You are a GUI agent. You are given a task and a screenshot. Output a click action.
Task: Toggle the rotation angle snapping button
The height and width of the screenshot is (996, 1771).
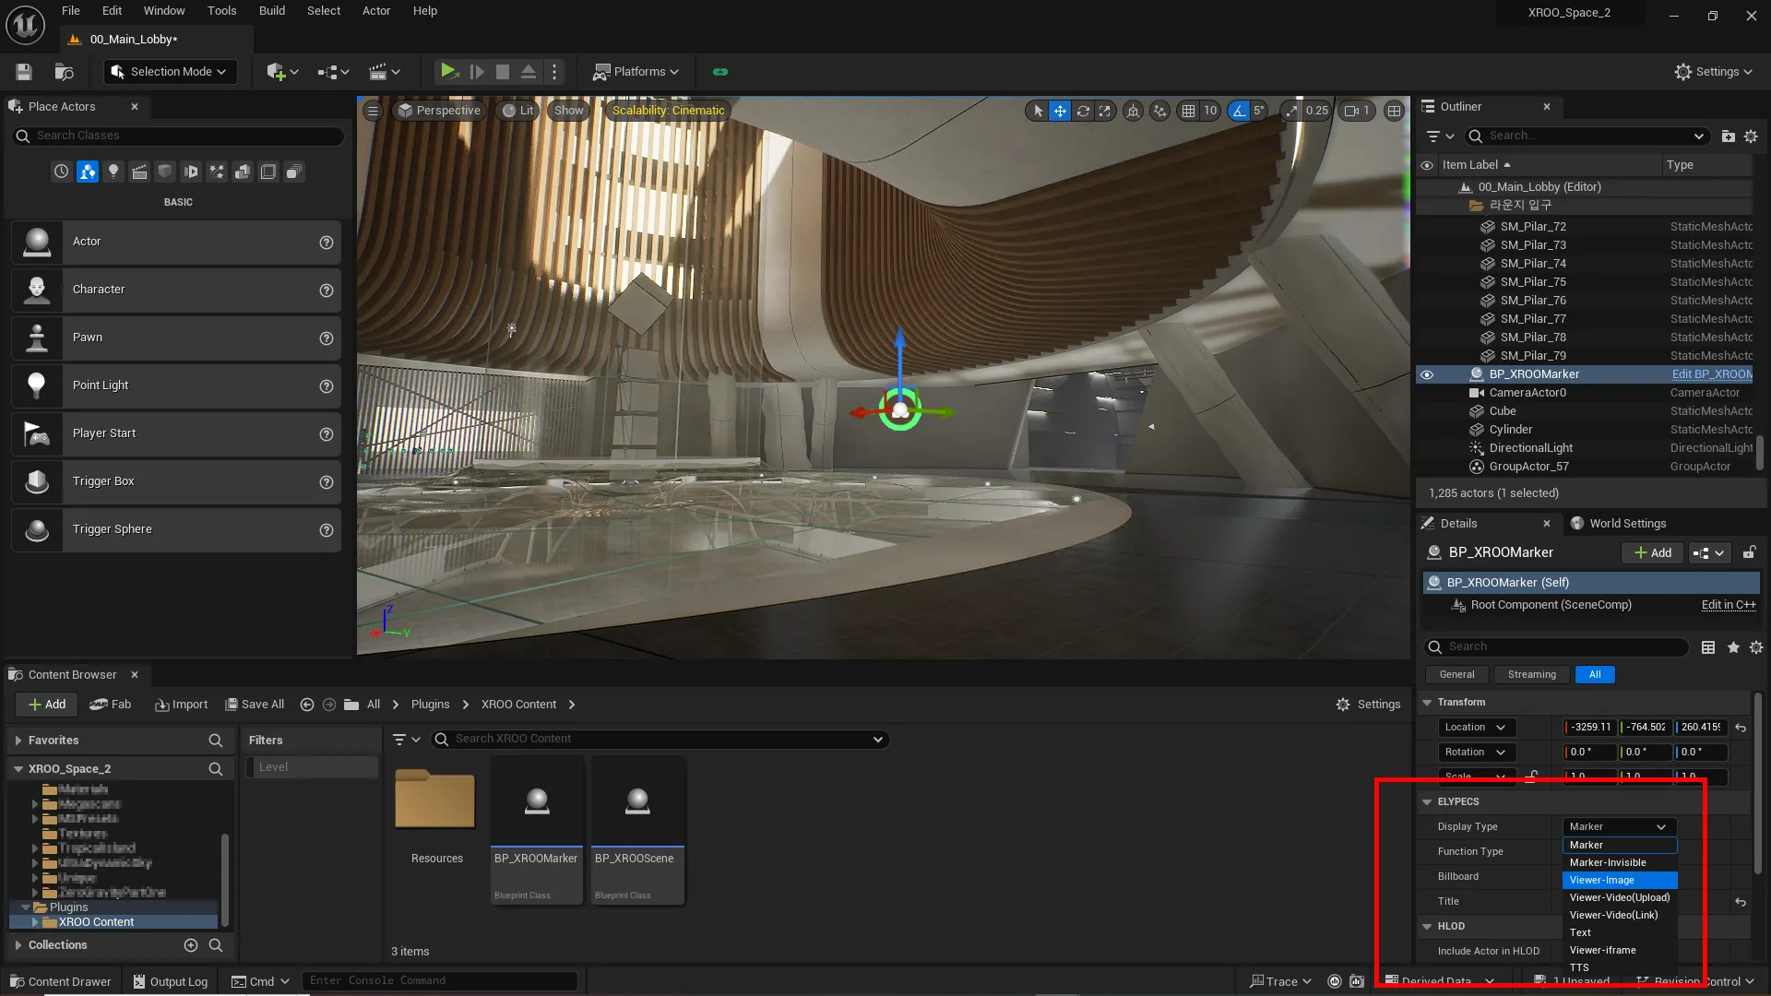tap(1239, 111)
